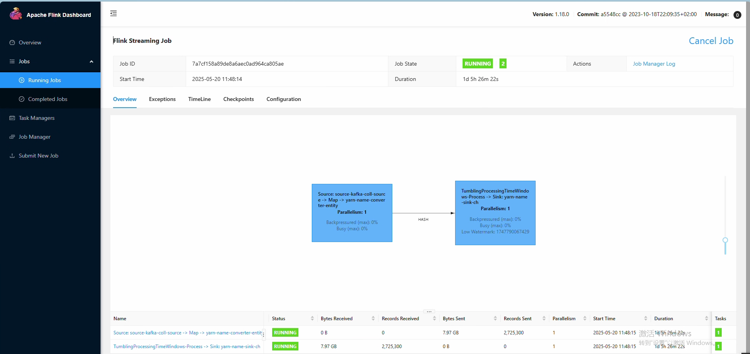This screenshot has width=750, height=354.
Task: Click RUNNING status tag in TumblingProcessingTimeWindows row
Action: click(285, 347)
